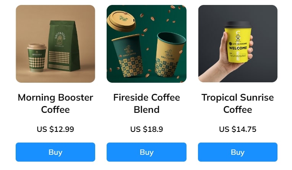Click the black lid on yellow cup
Screen dimensions: 292x170
click(238, 25)
